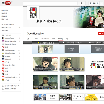Open the MisterEpicMann channel icon

coord(3,53)
